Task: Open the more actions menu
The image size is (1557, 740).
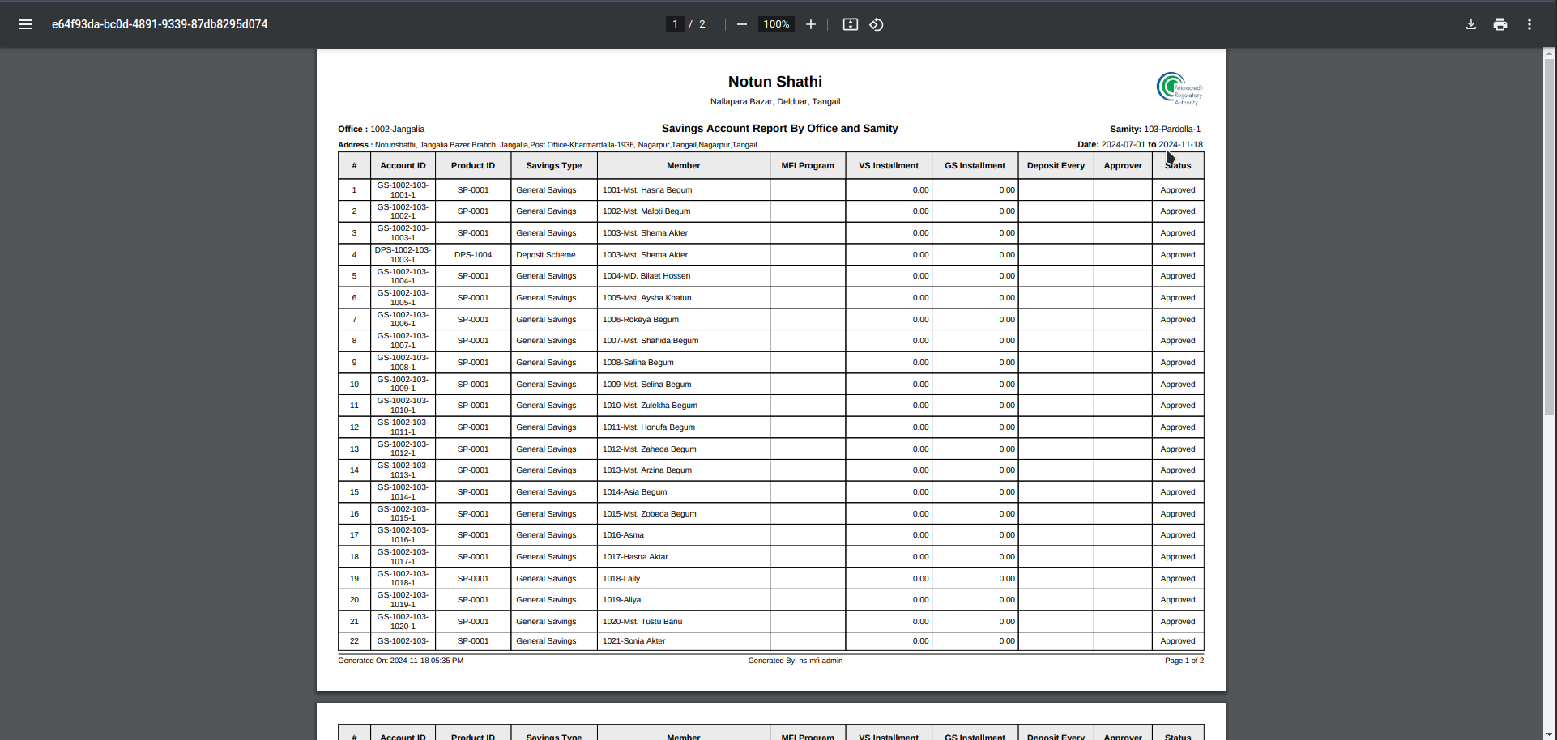Action: coord(1529,24)
